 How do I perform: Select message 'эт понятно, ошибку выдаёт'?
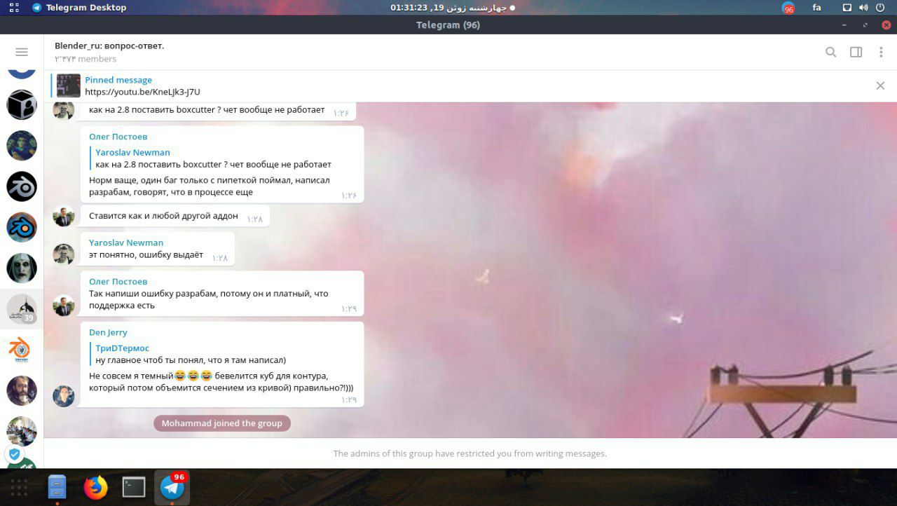pyautogui.click(x=158, y=249)
